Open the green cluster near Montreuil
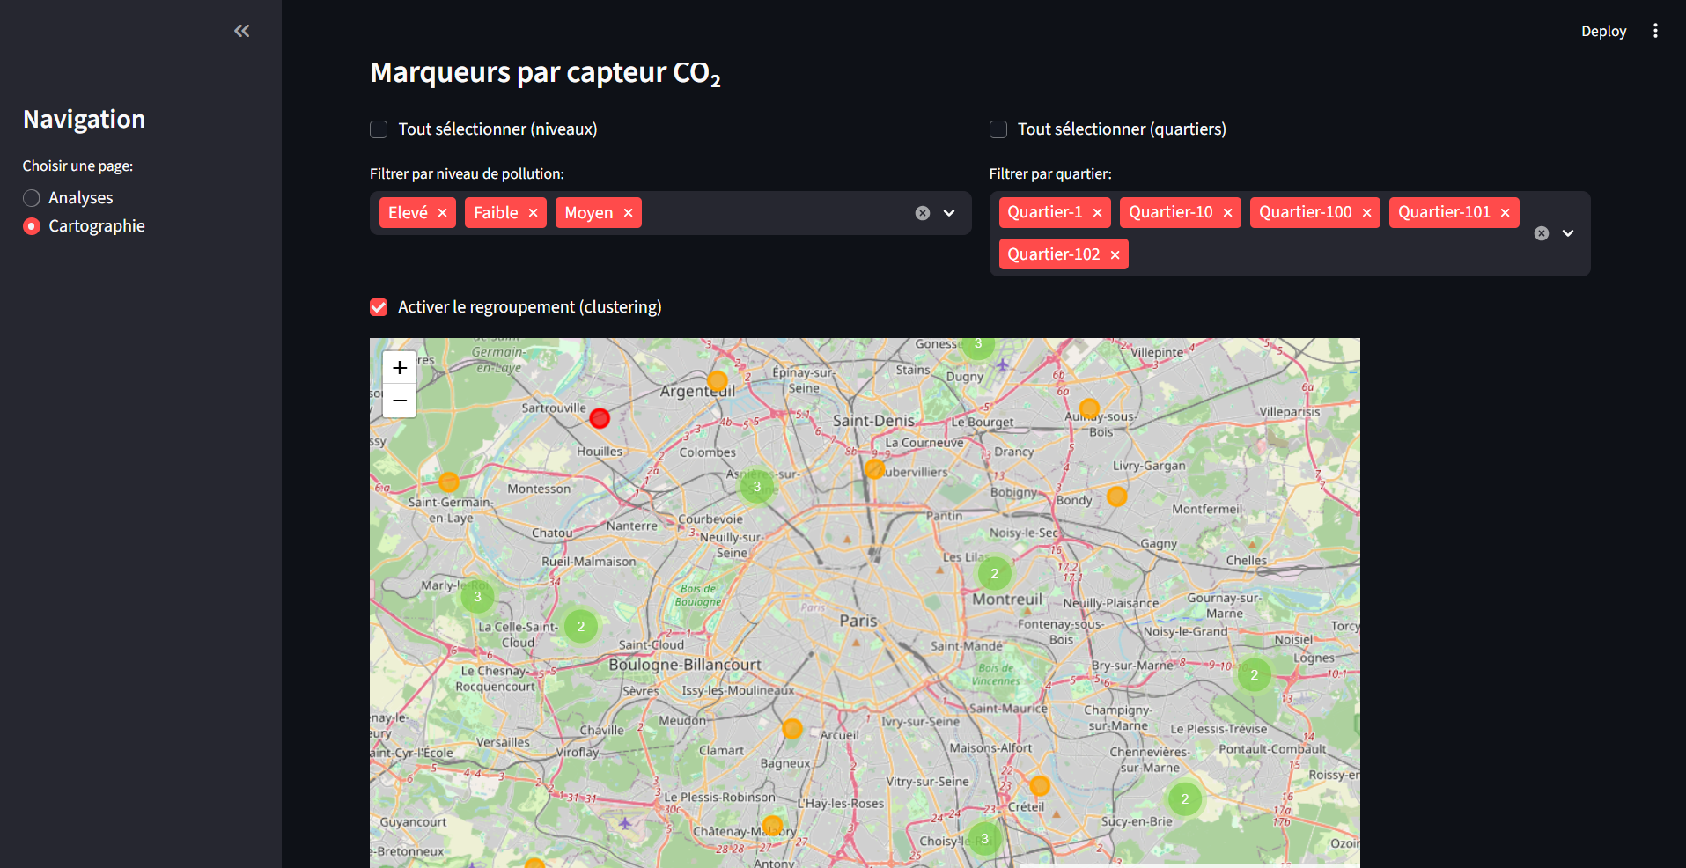The width and height of the screenshot is (1686, 868). 994,573
